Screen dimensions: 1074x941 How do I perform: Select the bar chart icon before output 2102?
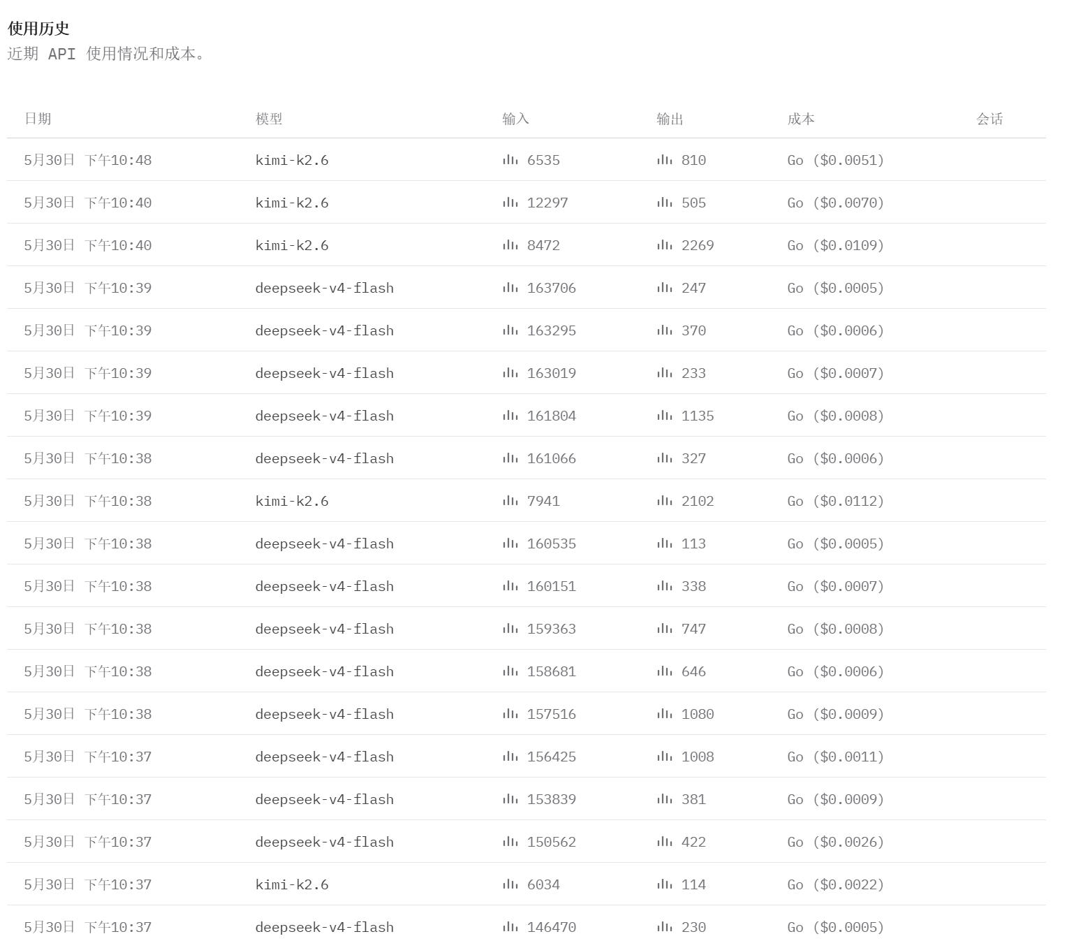tap(664, 501)
